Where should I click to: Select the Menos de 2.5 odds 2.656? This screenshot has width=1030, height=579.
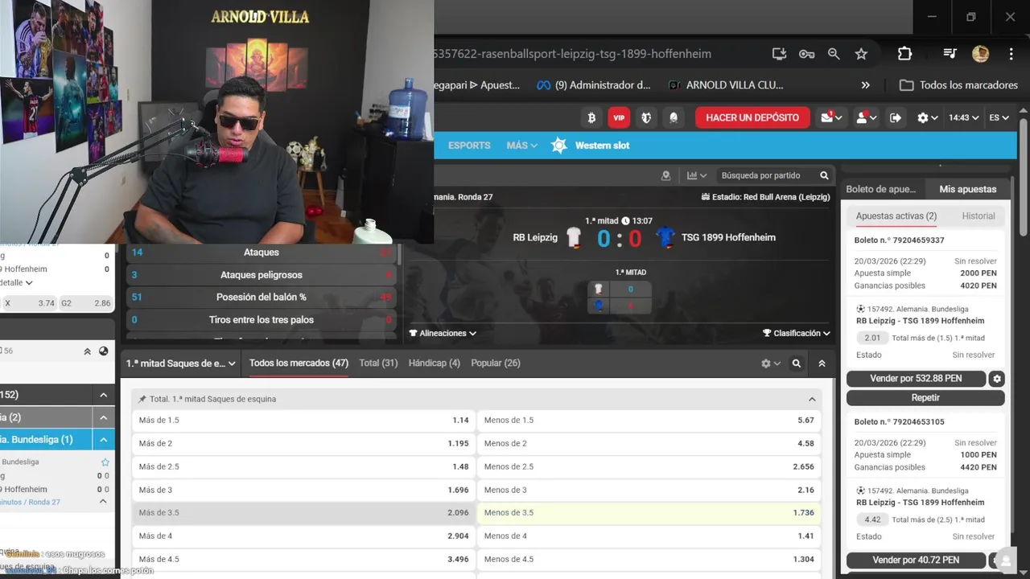point(649,467)
